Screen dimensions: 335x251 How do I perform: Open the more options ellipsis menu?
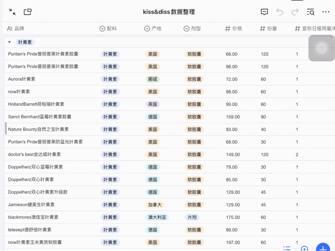(x=326, y=12)
